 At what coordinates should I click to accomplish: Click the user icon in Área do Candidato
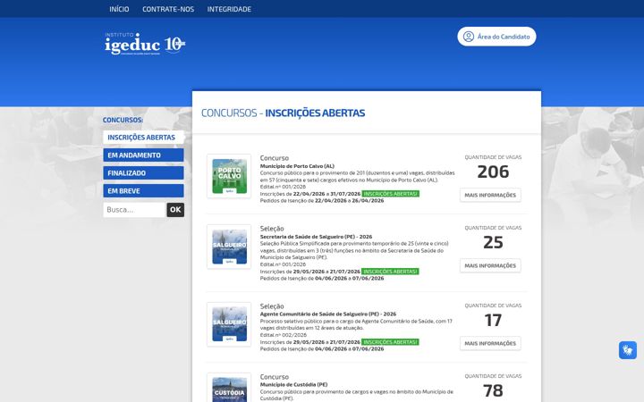[468, 37]
